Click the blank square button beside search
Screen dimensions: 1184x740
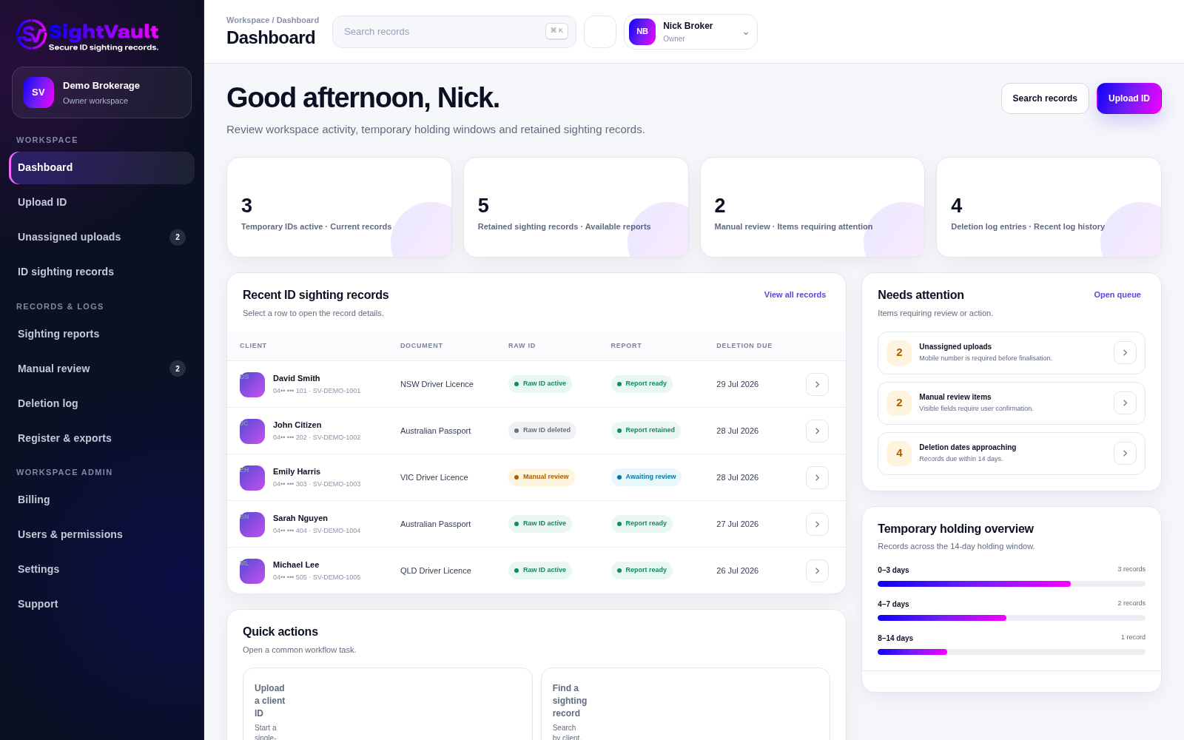click(x=600, y=32)
